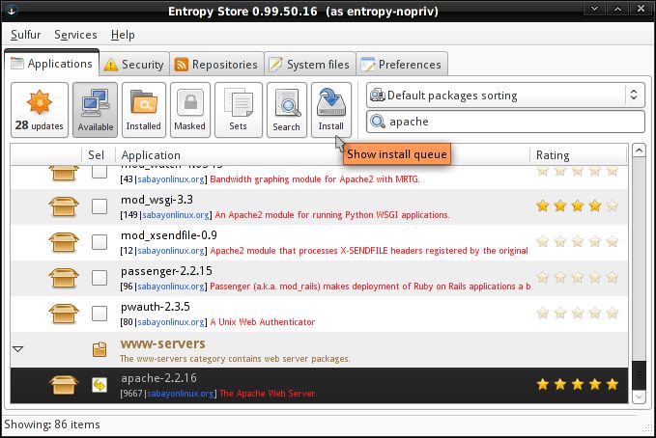Select the mod_xsendfile-0.9 package name

pyautogui.click(x=169, y=235)
